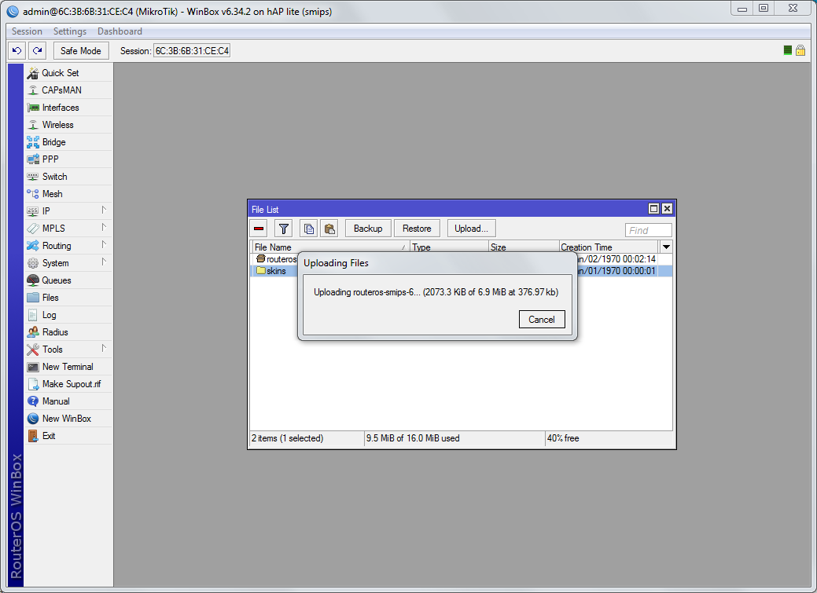This screenshot has height=593, width=817.
Task: Select the skins folder row
Action: click(x=276, y=271)
